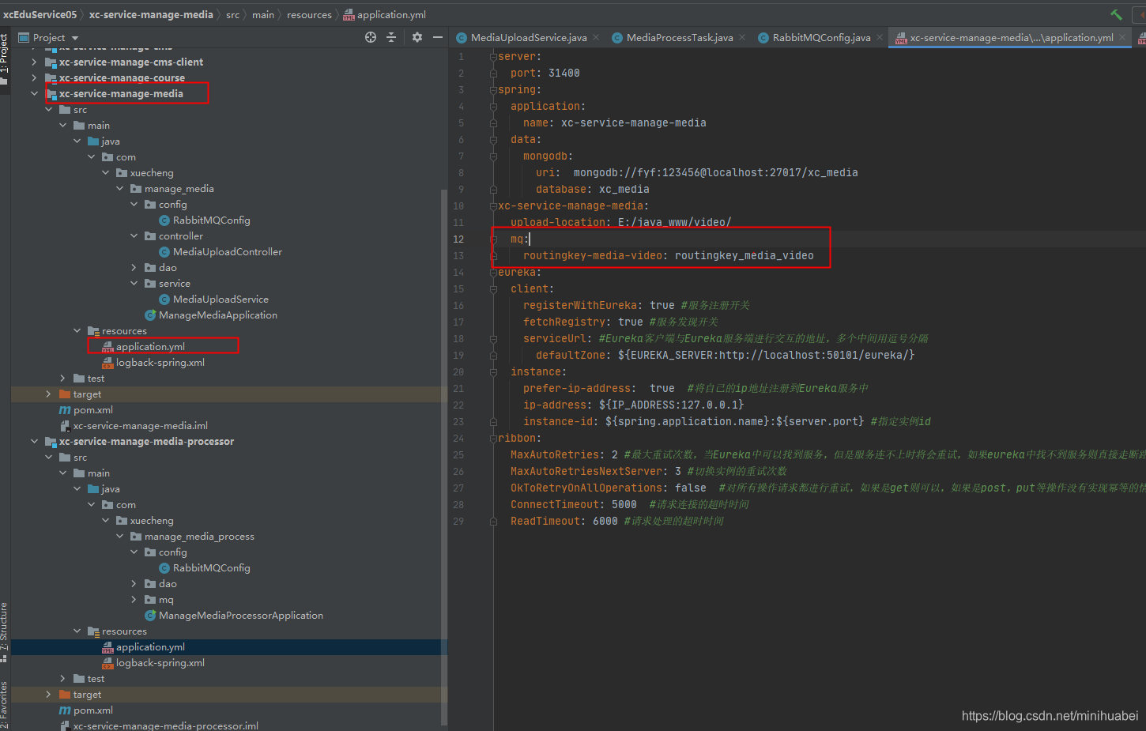1146x731 pixels.
Task: Fold the spring block at line 3
Action: tap(493, 90)
